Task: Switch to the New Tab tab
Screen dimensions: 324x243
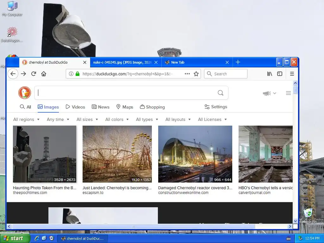Action: click(197, 62)
